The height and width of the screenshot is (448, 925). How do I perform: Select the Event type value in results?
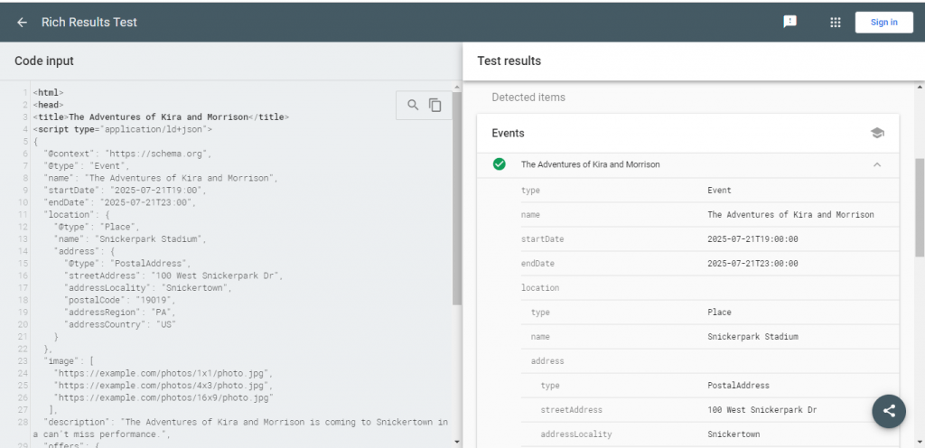719,191
